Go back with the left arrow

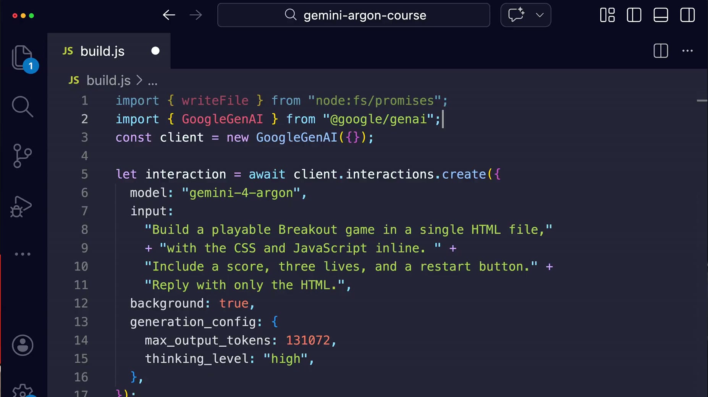[169, 15]
